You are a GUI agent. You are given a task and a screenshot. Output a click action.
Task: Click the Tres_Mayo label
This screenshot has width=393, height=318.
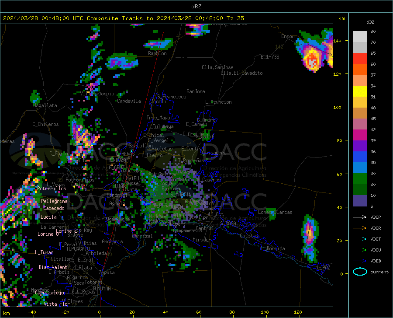159,118
